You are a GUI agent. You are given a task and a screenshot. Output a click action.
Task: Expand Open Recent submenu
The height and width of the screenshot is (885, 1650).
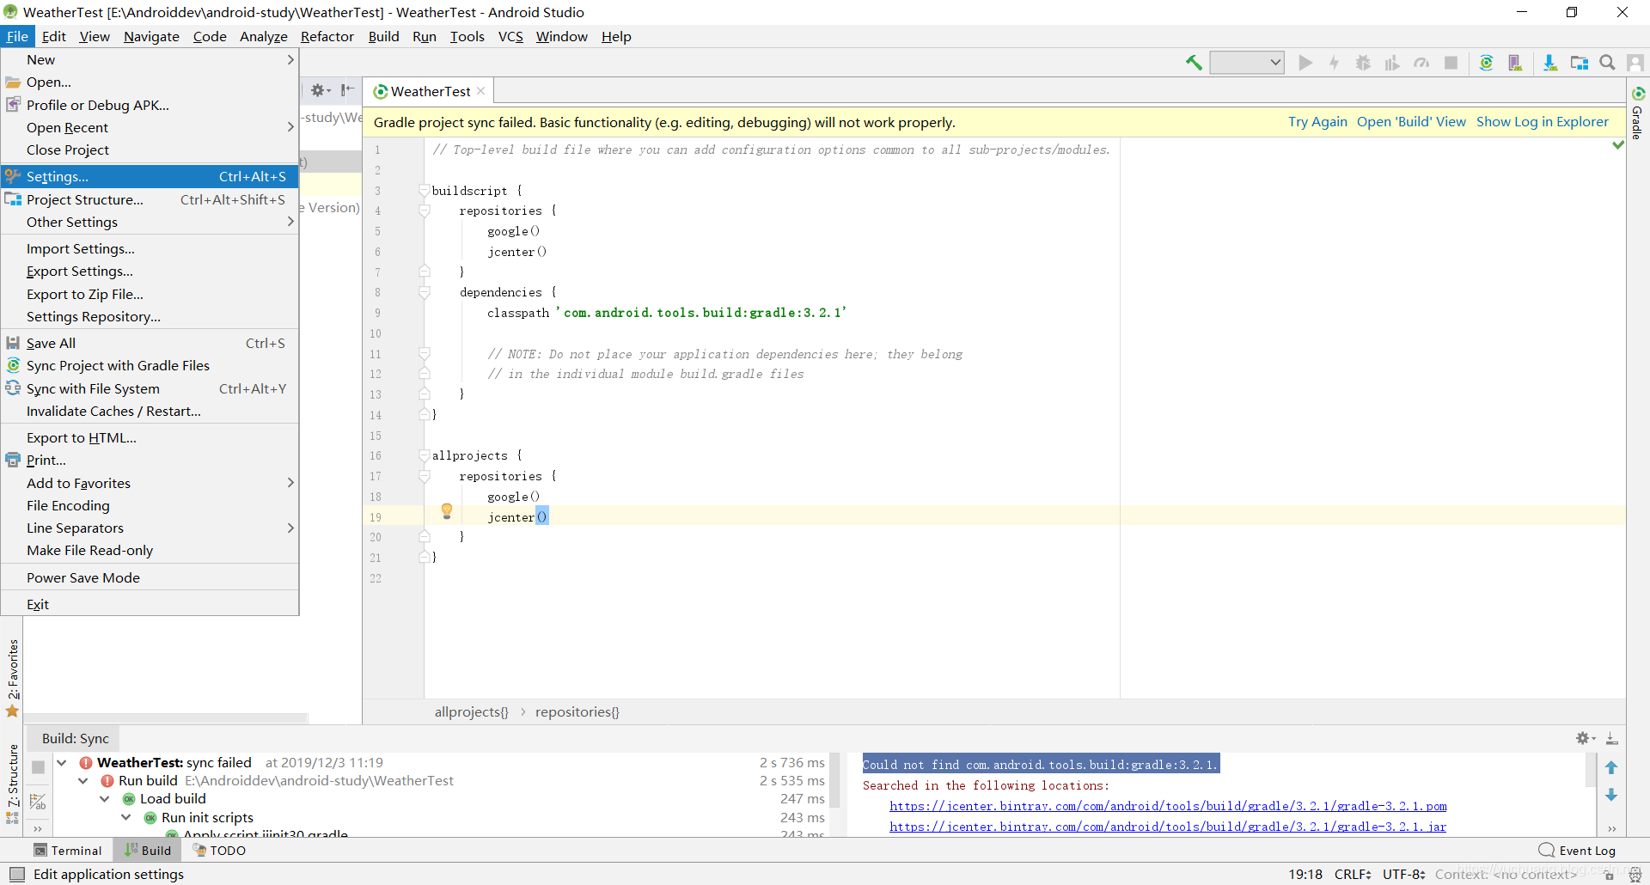(150, 127)
